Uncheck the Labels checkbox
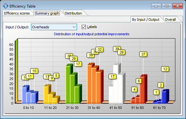Screen dimensions: 186x119 [x=84, y=27]
